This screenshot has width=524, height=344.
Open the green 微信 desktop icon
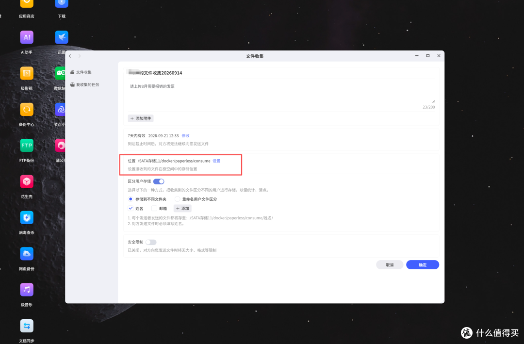pos(60,73)
